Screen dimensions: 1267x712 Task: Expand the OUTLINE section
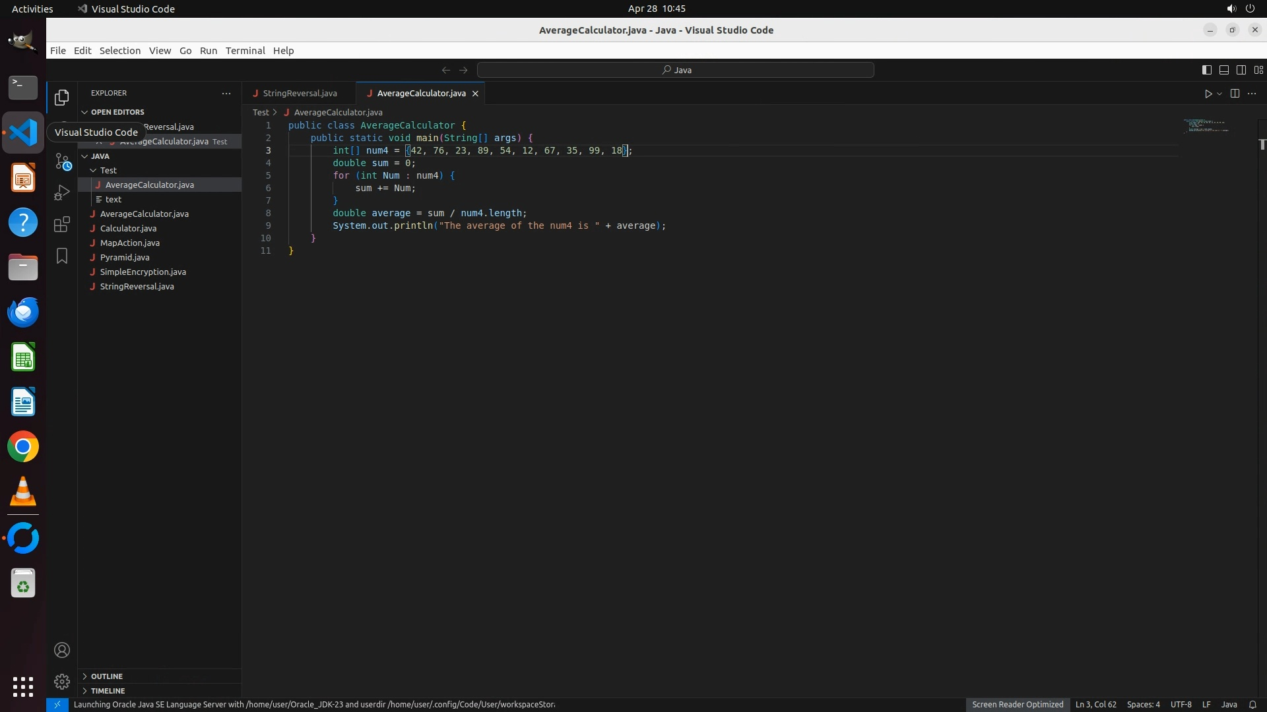107,676
